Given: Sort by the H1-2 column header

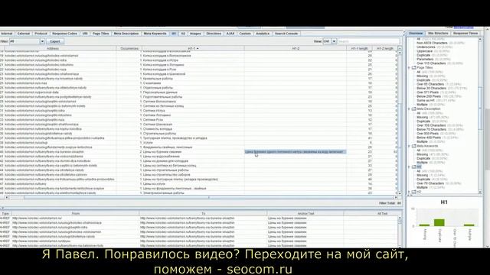Looking at the screenshot, I should tap(296, 49).
